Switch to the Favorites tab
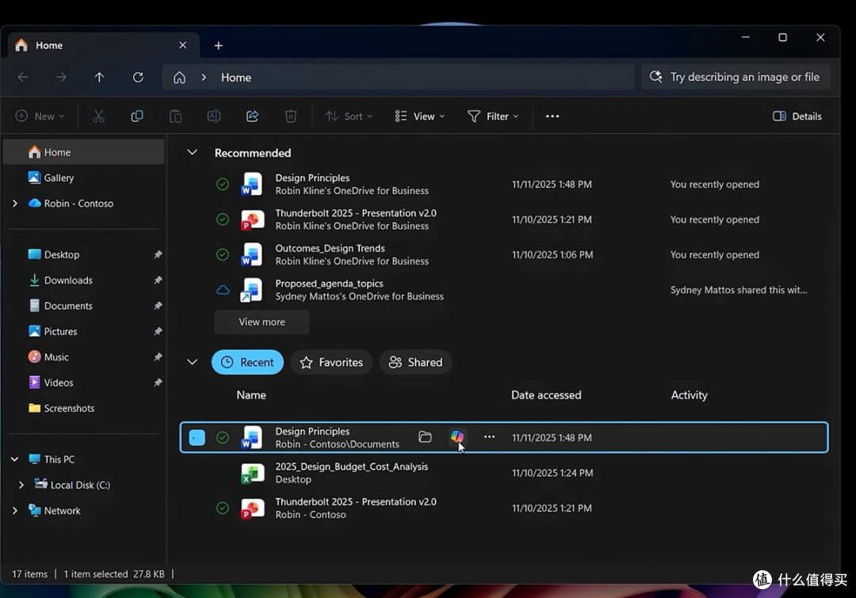 tap(331, 362)
